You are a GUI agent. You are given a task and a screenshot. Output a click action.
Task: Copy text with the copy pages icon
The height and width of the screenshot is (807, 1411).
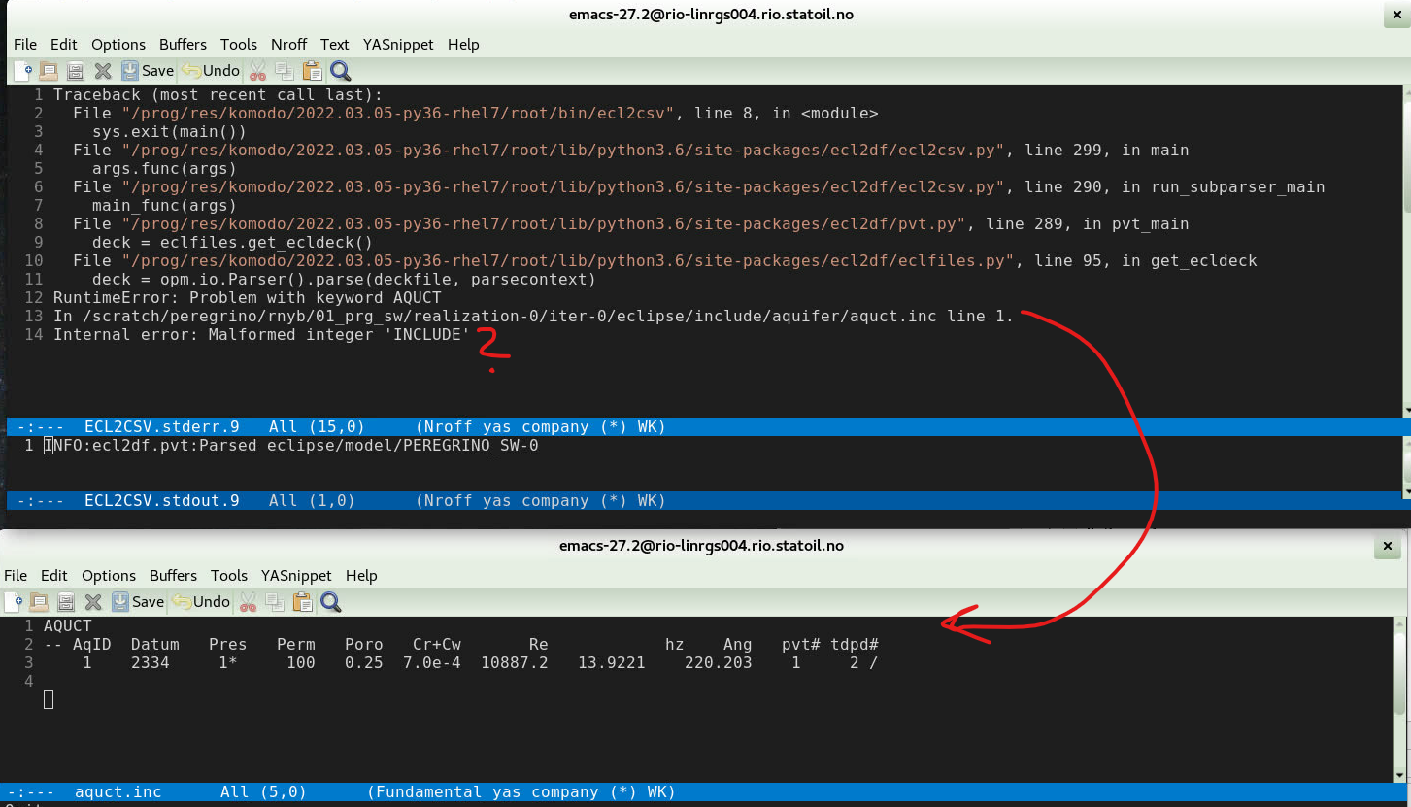coord(283,70)
